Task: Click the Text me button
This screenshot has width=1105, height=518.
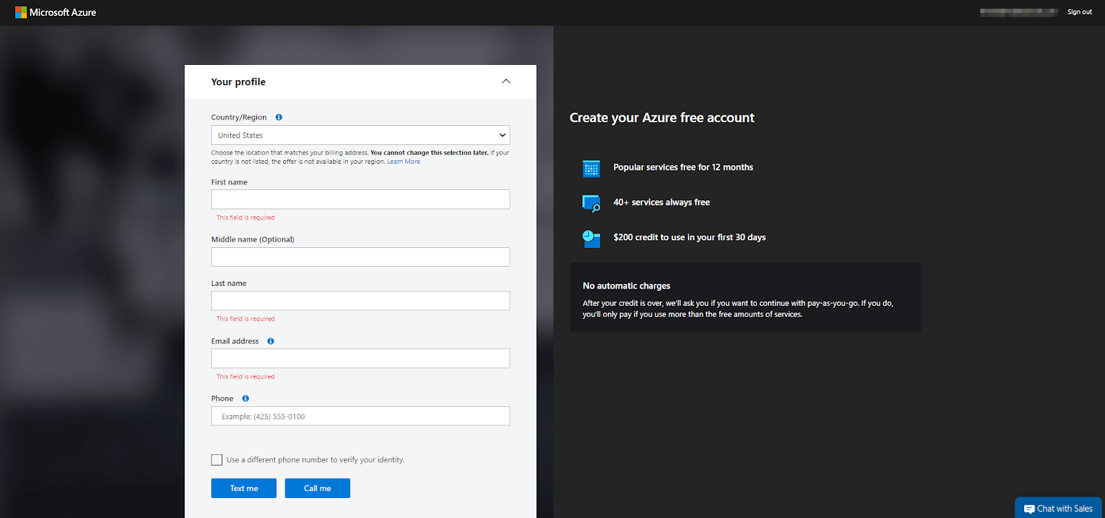Action: point(244,488)
